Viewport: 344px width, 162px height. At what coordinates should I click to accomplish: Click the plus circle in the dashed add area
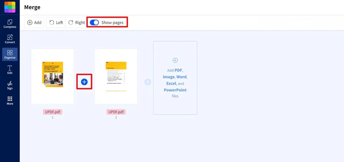pos(175,60)
